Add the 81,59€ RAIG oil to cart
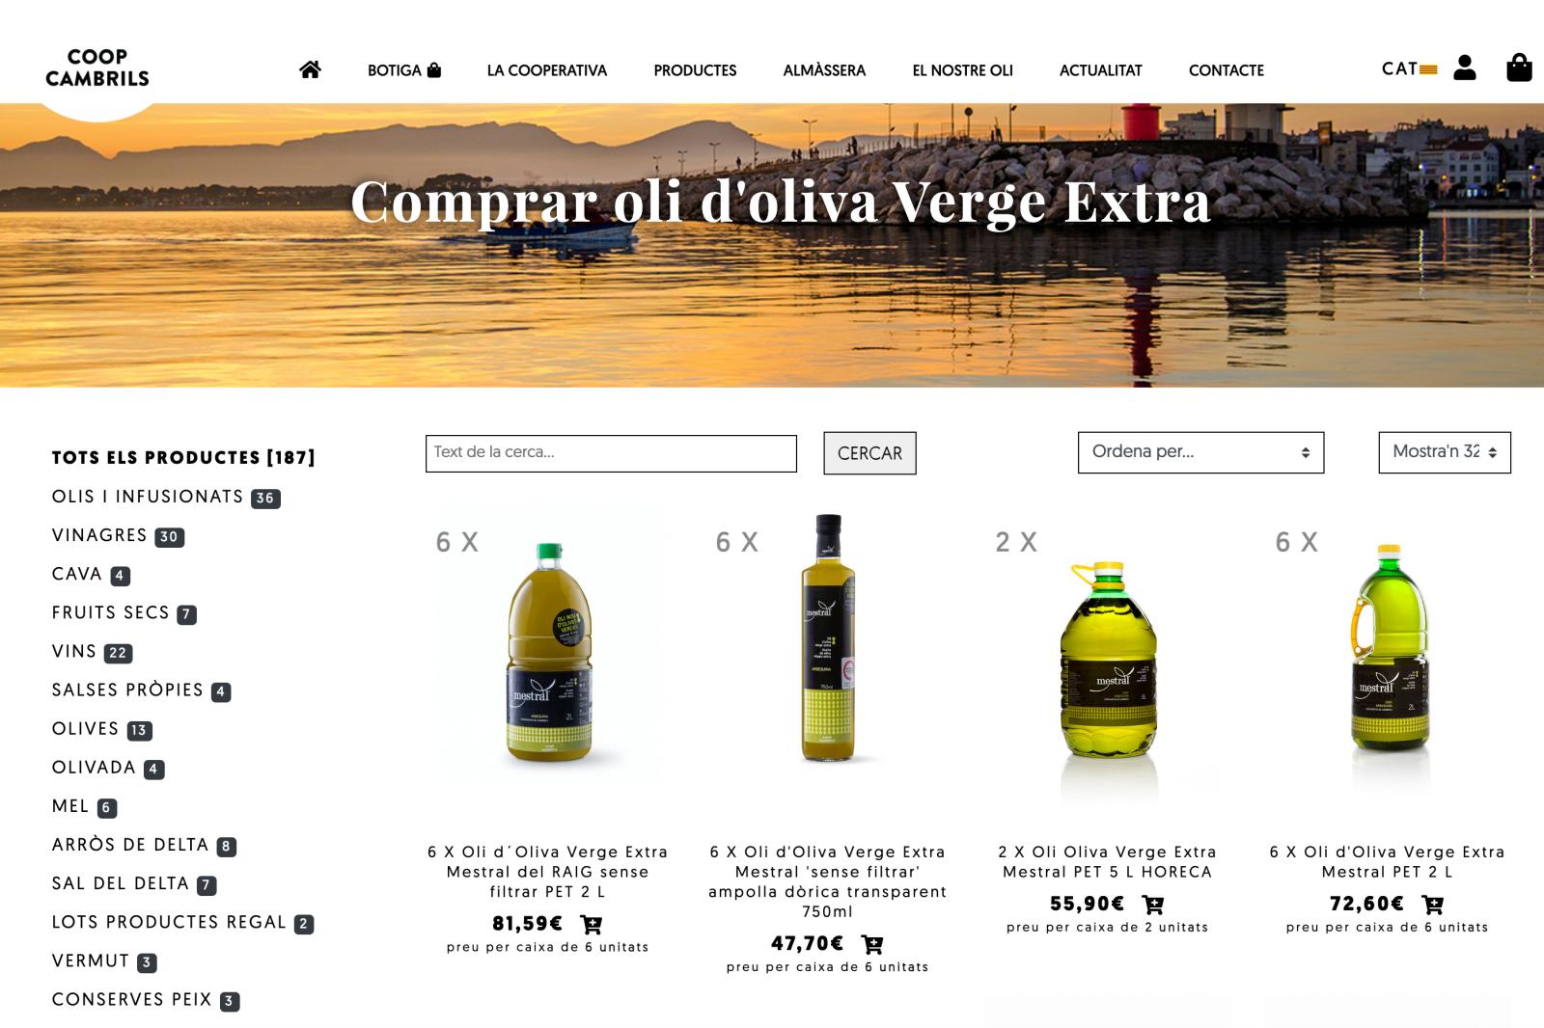 coord(591,924)
